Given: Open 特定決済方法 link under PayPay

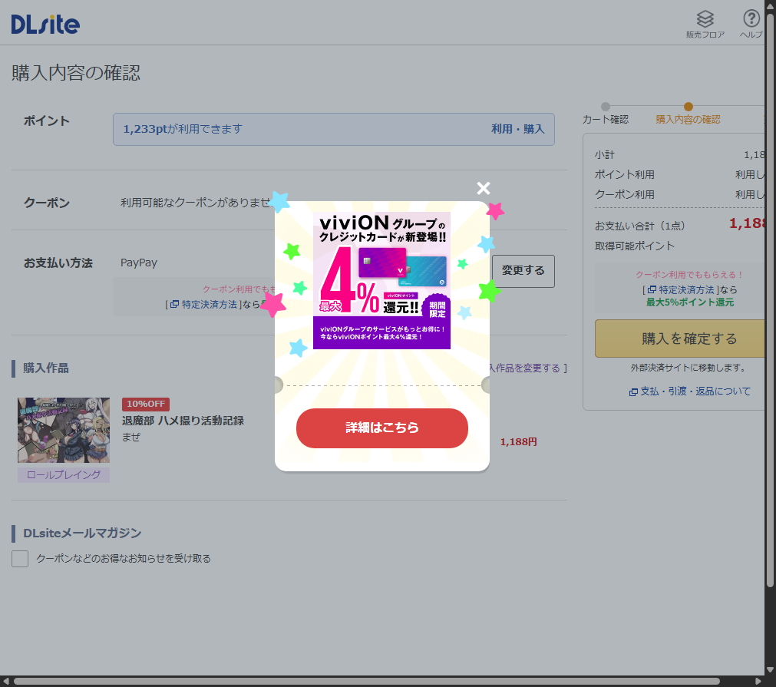Looking at the screenshot, I should coord(205,305).
